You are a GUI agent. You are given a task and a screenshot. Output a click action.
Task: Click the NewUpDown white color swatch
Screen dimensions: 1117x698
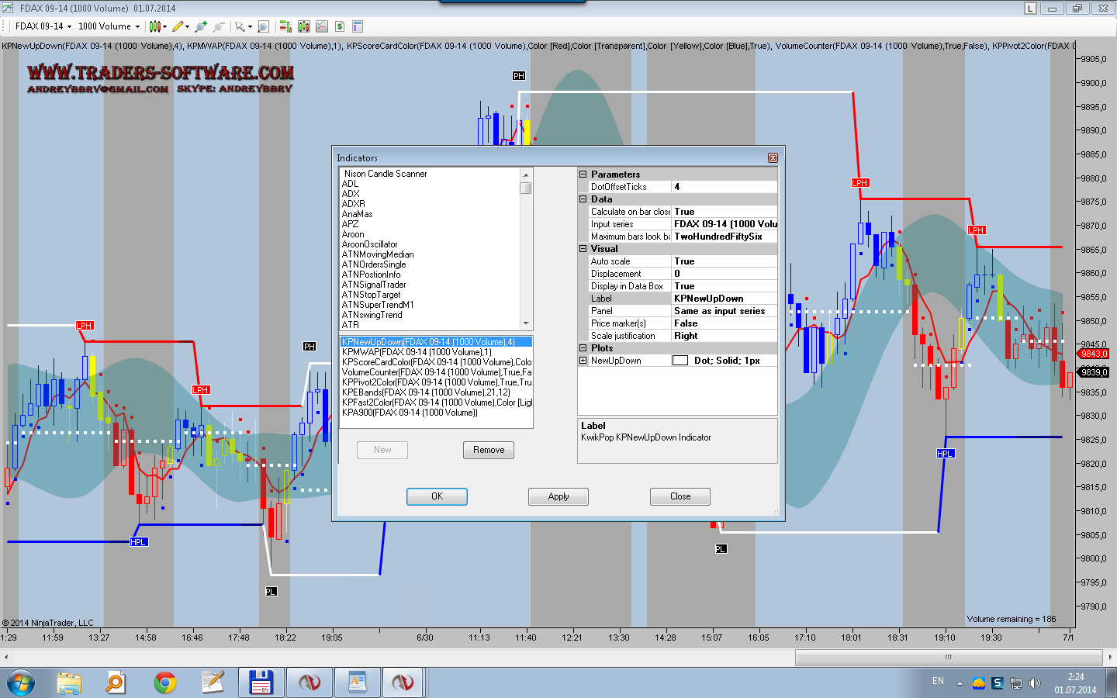[x=680, y=361]
